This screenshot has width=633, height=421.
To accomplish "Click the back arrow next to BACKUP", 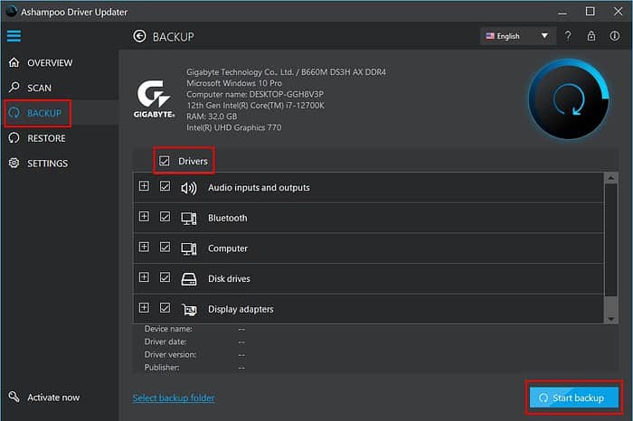I will 139,36.
